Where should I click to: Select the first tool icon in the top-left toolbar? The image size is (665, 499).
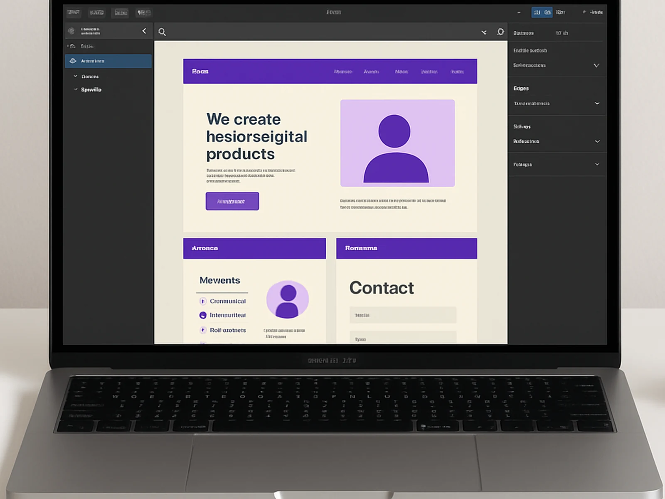[x=73, y=12]
